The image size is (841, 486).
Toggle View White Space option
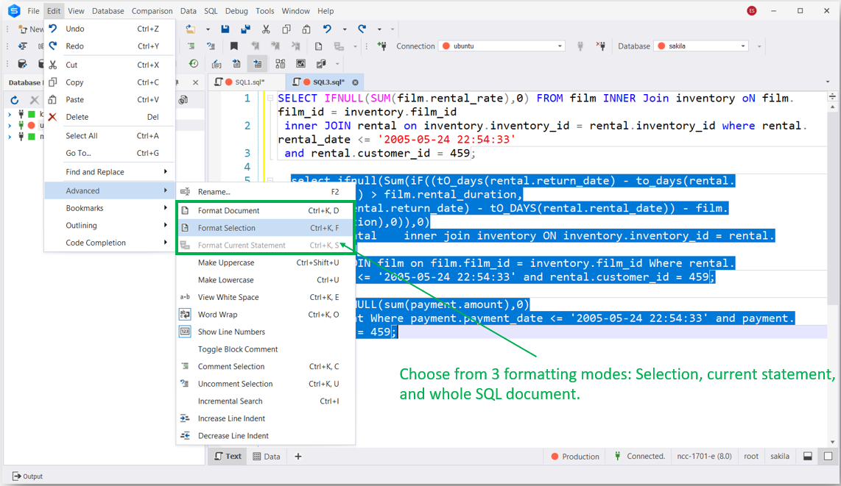(228, 297)
